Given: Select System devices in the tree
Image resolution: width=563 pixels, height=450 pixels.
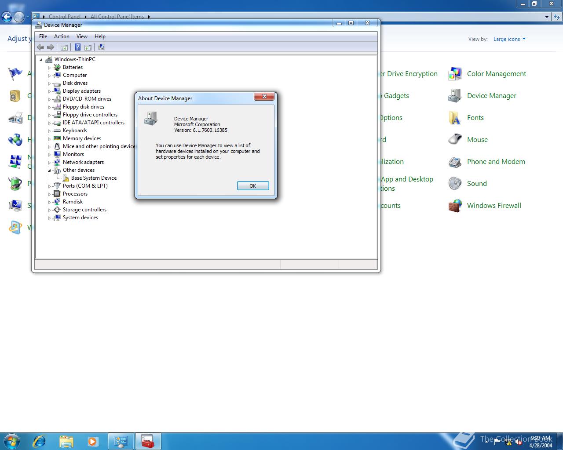Looking at the screenshot, I should (80, 218).
